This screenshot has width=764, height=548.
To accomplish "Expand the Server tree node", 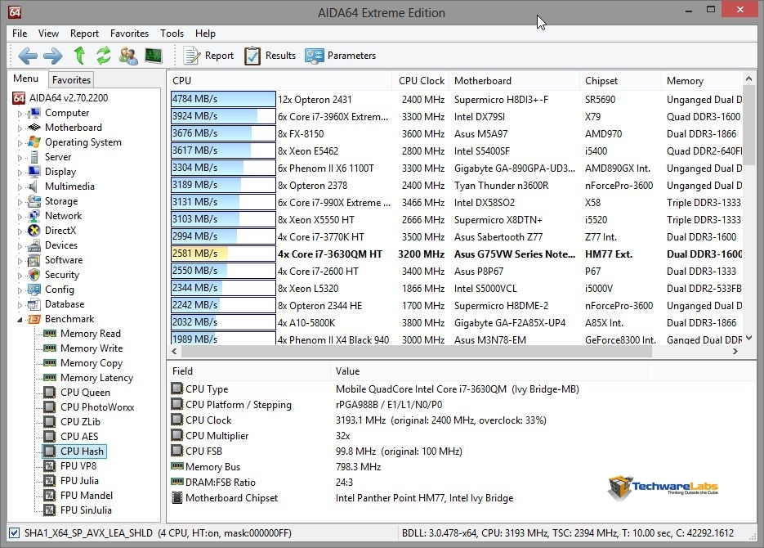I will tap(20, 158).
